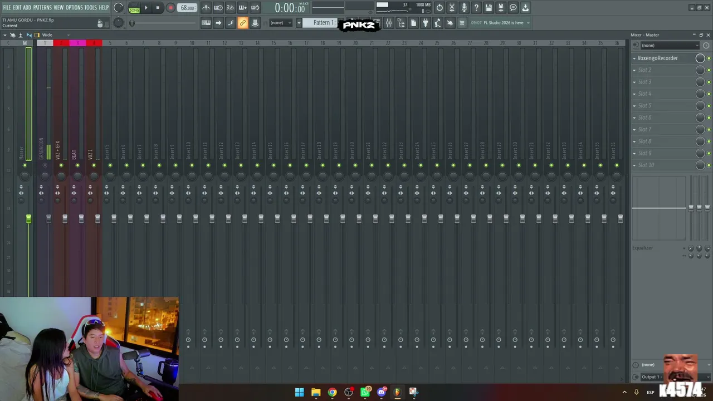Image resolution: width=713 pixels, height=401 pixels.
Task: Toggle enable LED for Slot 10
Action: [709, 165]
